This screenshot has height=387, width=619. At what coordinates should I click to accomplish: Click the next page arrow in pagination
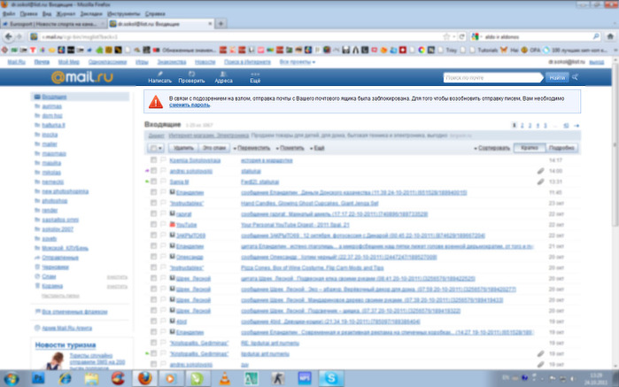tap(576, 126)
